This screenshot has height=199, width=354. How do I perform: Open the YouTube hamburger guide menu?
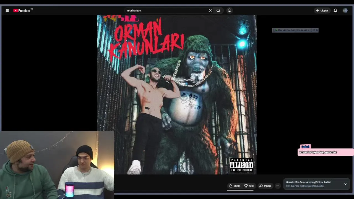7,11
